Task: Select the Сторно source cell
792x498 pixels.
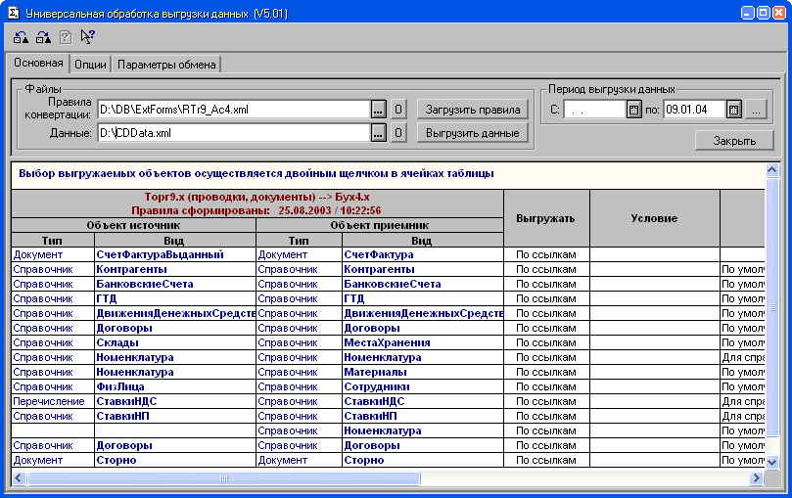Action: coord(175,460)
